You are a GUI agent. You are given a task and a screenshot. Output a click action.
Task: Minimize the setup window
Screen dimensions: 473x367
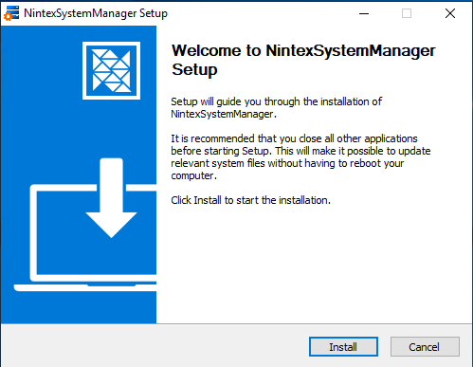click(364, 13)
